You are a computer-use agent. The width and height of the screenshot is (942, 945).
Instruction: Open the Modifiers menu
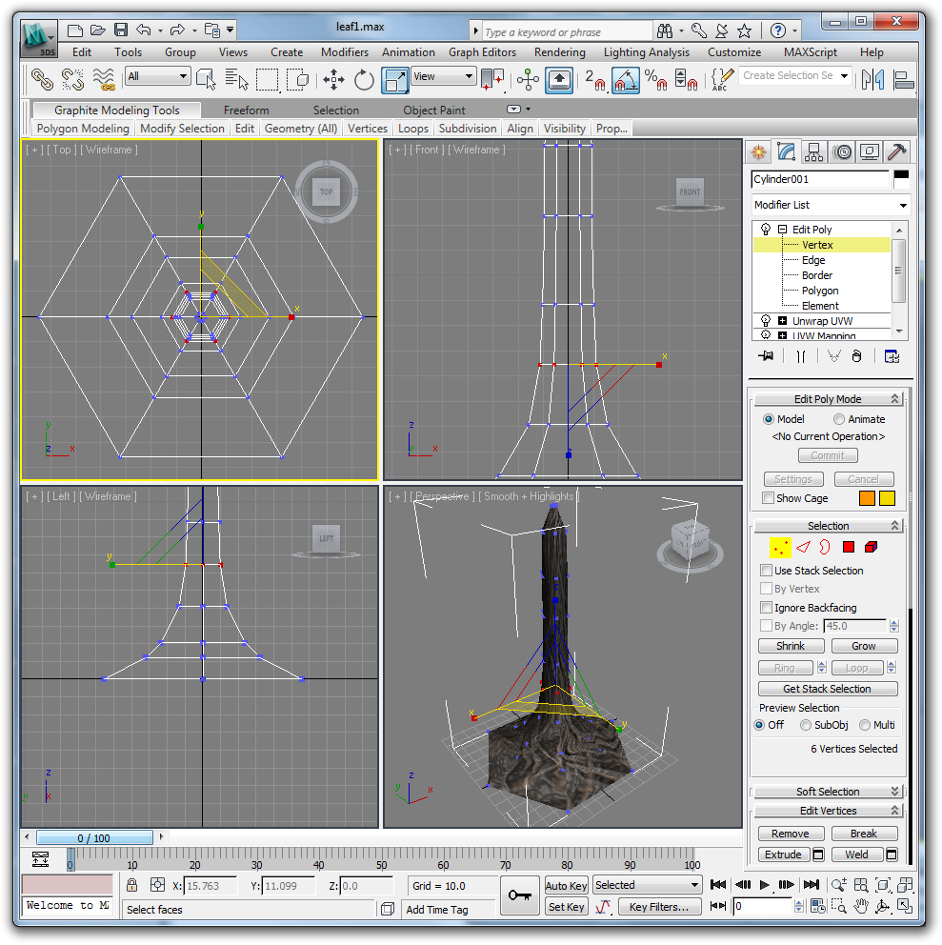(x=344, y=52)
